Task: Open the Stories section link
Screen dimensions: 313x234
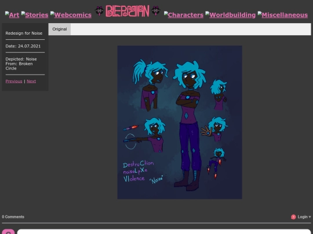Action: tap(35, 14)
